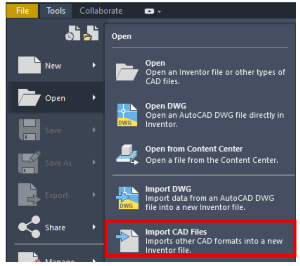
Task: Expand the New submenu arrow
Action: click(94, 65)
